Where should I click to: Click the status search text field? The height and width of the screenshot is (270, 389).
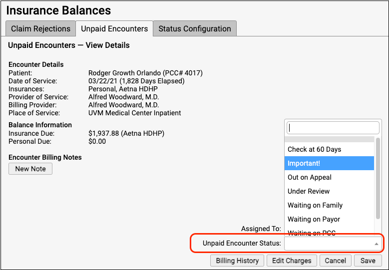coord(333,128)
